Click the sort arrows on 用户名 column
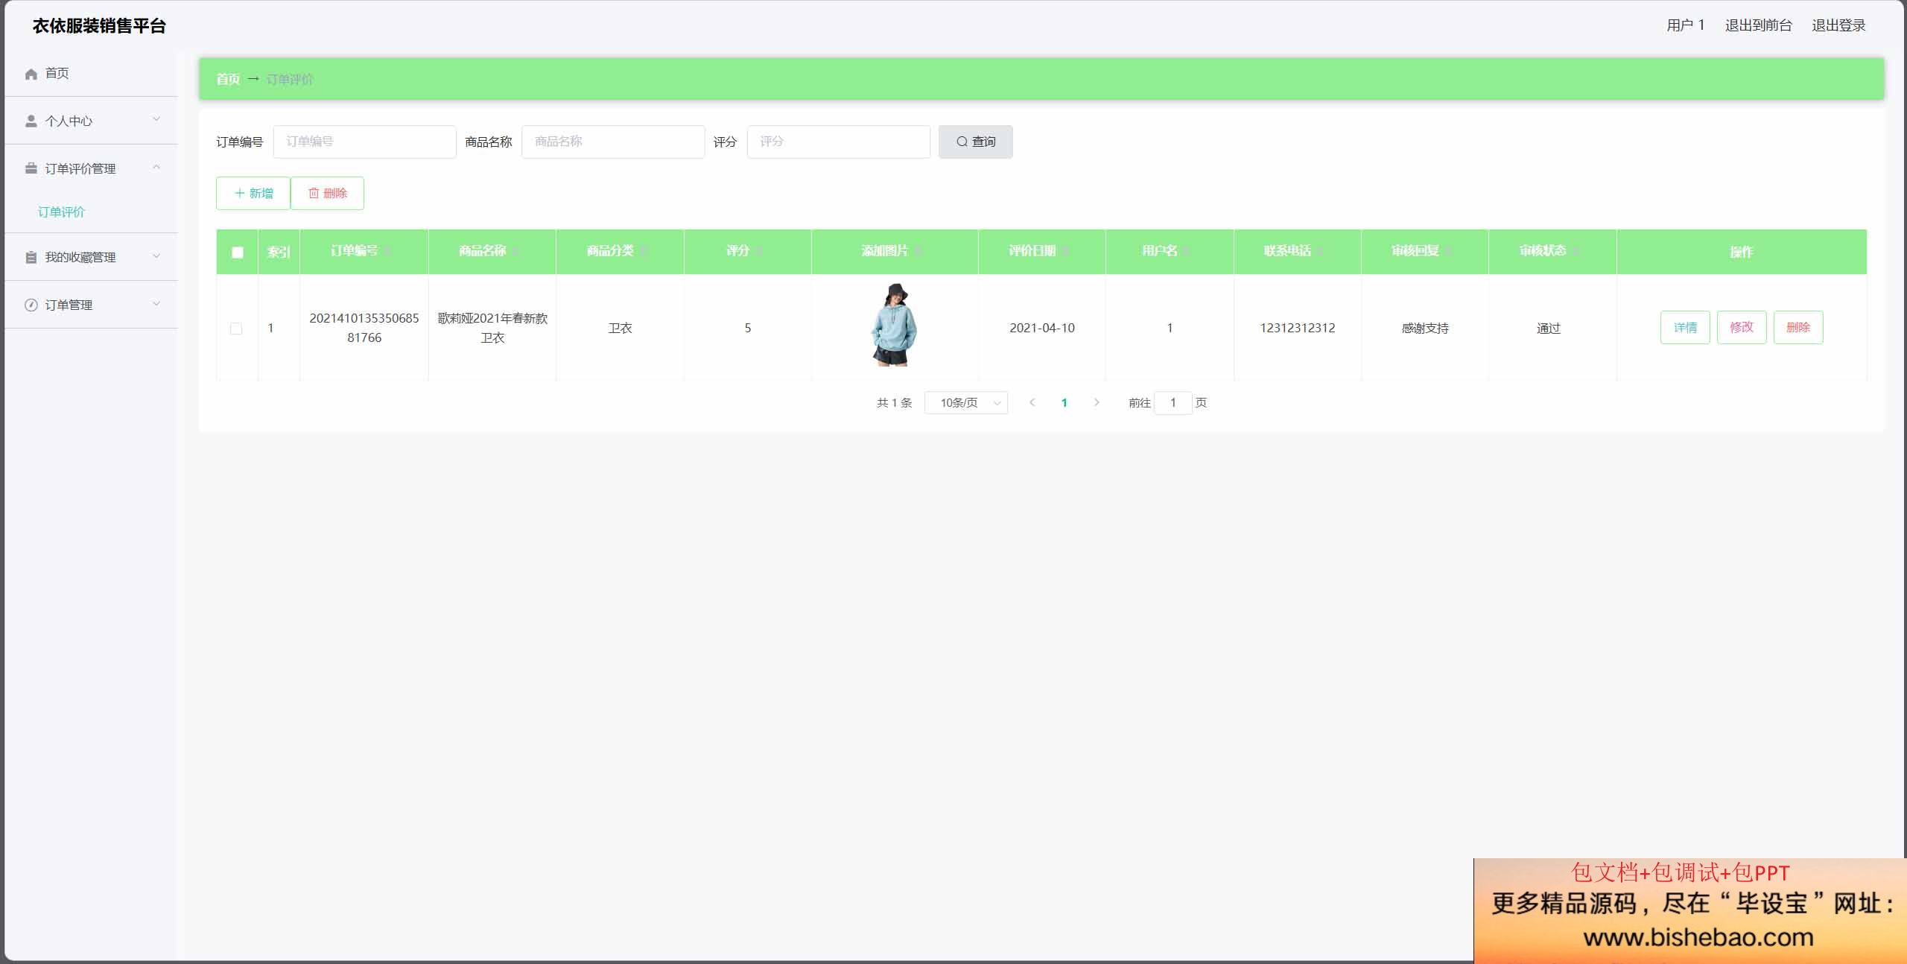Viewport: 1907px width, 964px height. click(1187, 251)
